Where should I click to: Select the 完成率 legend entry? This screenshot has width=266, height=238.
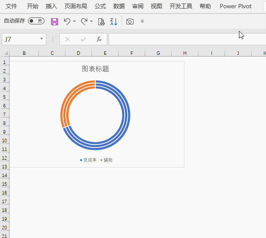[x=89, y=160]
